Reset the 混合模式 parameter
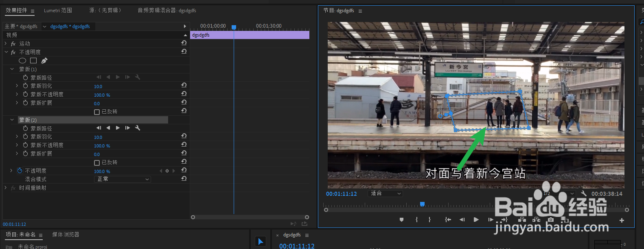 [184, 179]
